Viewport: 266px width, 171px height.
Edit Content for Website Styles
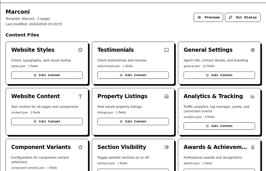coord(47,75)
